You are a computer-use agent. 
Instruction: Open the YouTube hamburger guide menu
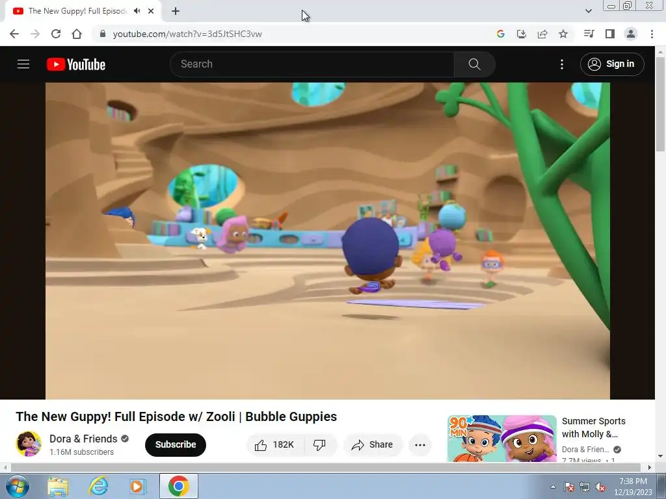[x=23, y=64]
